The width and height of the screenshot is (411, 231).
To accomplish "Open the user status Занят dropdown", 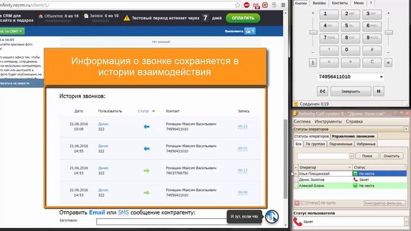I will coord(406,222).
